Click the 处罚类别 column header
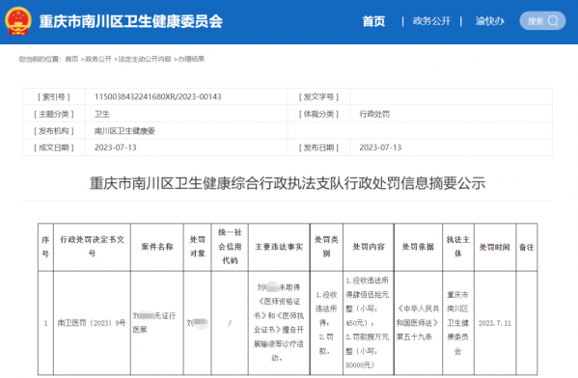This screenshot has height=378, width=578. [x=326, y=247]
